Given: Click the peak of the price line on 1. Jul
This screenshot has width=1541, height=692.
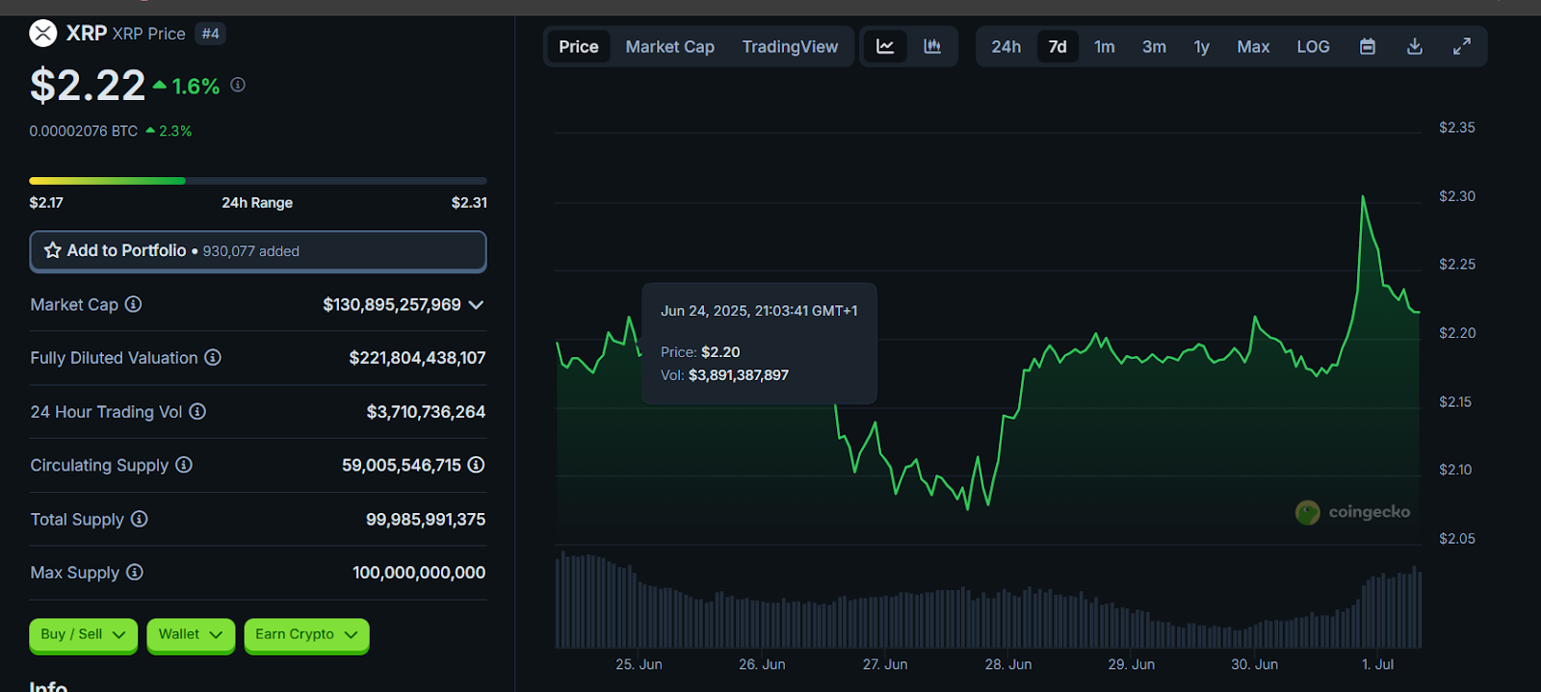Looking at the screenshot, I should pos(1363,196).
